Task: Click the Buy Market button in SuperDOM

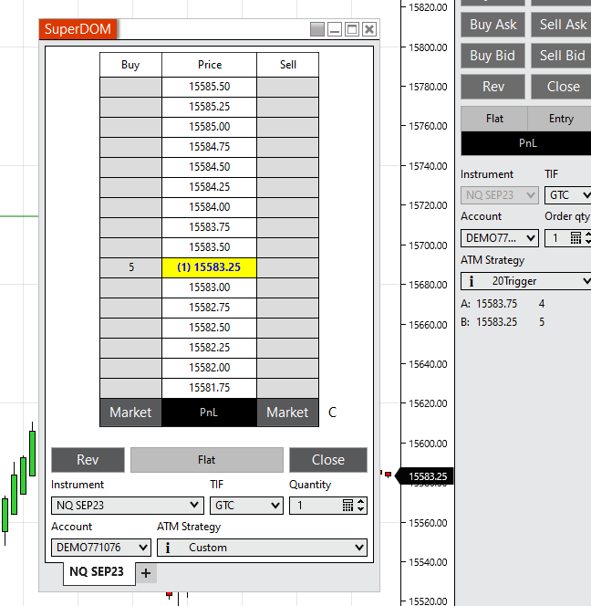Action: tap(130, 413)
